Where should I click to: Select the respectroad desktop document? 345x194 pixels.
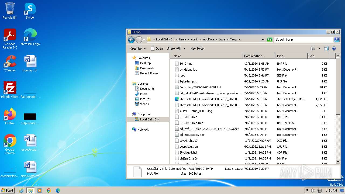pos(30,143)
